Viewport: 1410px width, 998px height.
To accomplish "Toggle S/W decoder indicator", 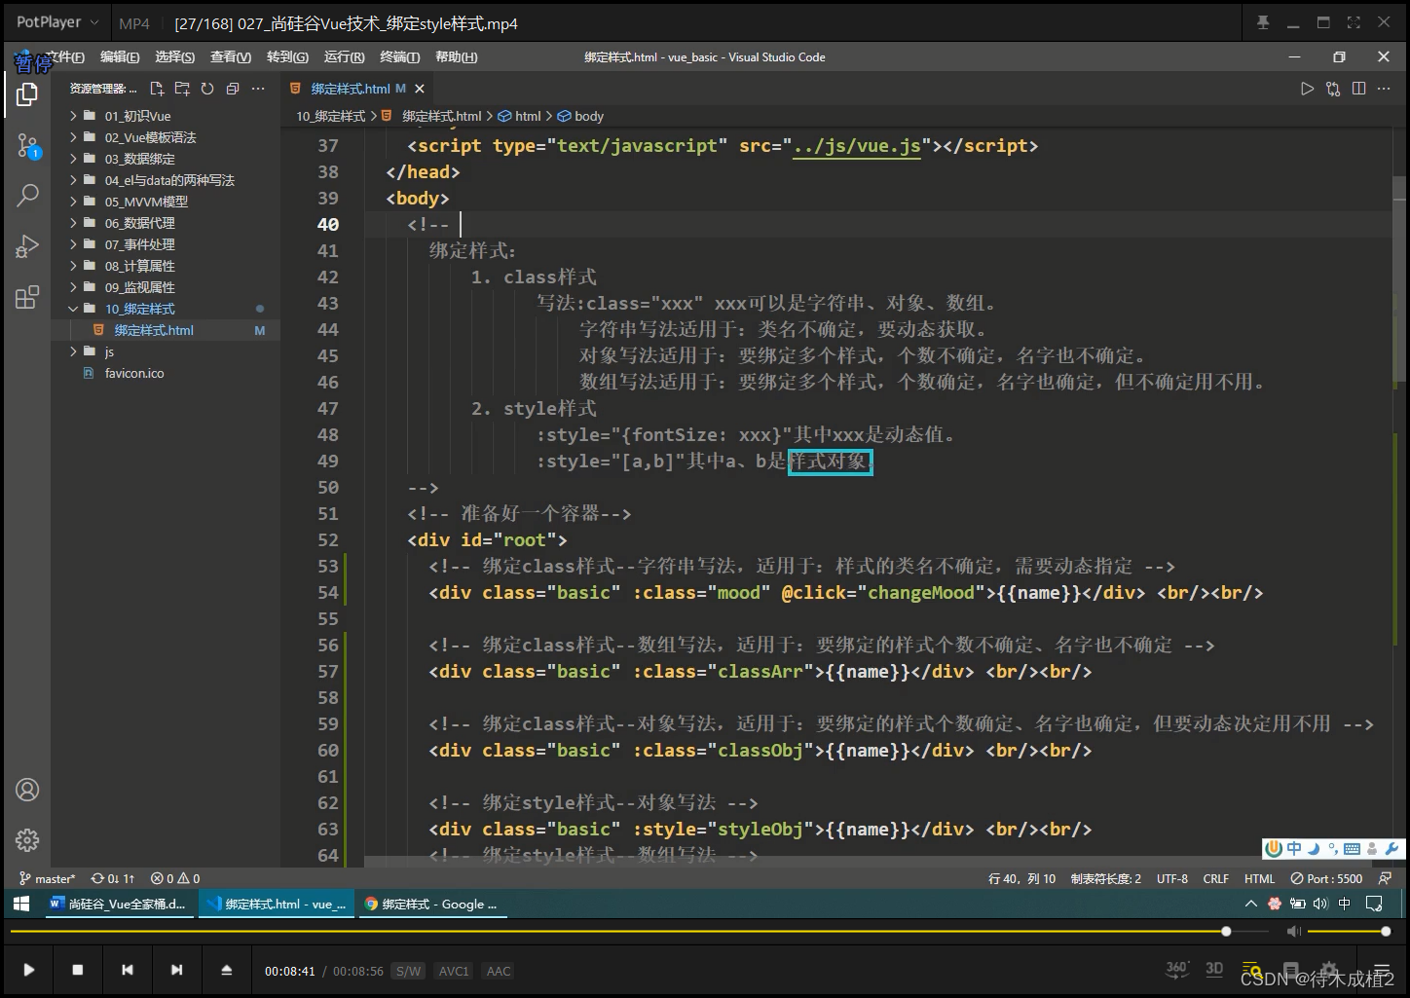I will click(x=409, y=971).
